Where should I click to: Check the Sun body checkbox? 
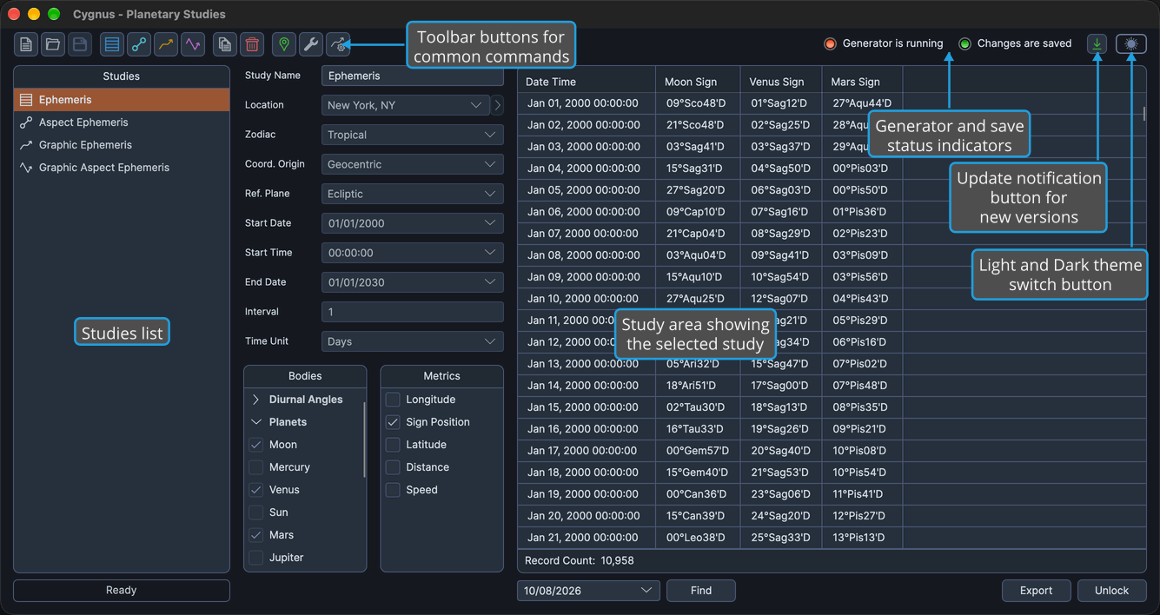pyautogui.click(x=256, y=512)
